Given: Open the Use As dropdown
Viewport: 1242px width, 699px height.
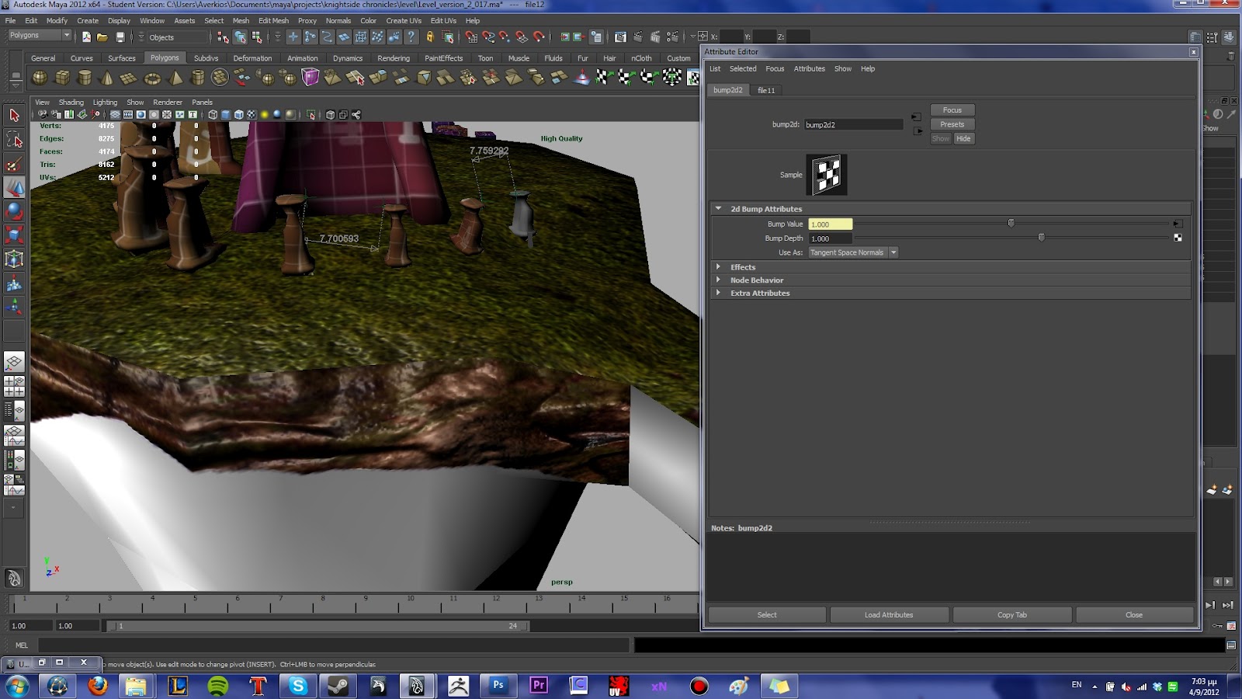Looking at the screenshot, I should pyautogui.click(x=893, y=252).
